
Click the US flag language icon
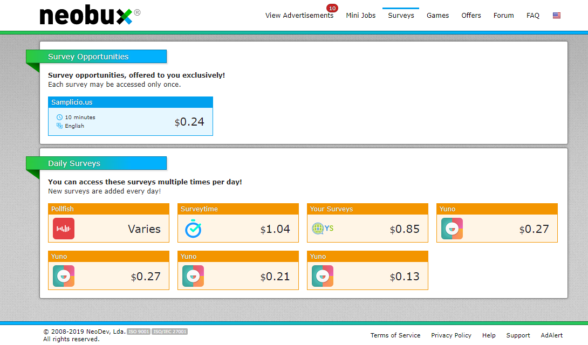click(557, 15)
